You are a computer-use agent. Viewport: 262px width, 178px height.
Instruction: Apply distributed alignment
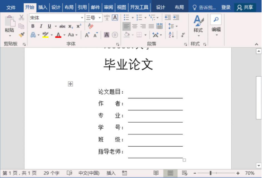(159, 26)
